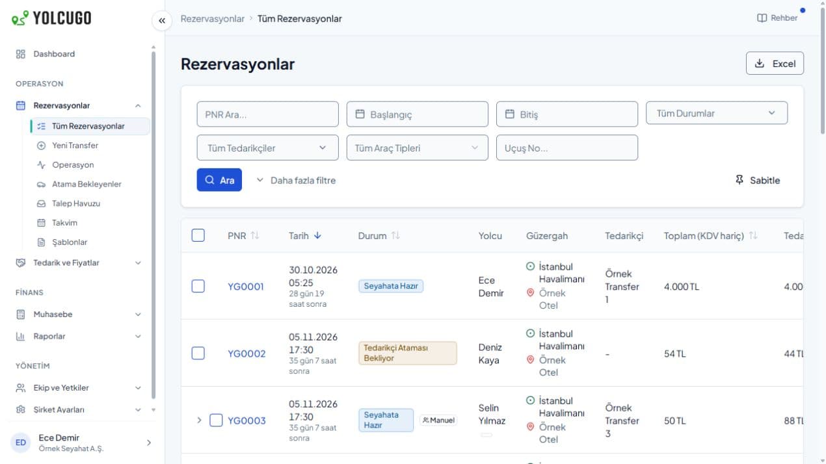Sort by the Tarih column header
The height and width of the screenshot is (464, 826).
tap(305, 236)
